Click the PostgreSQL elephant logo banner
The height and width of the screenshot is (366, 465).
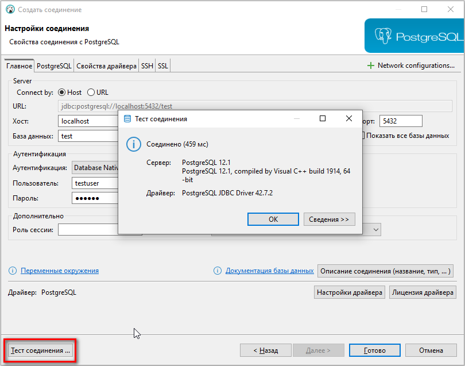point(414,36)
